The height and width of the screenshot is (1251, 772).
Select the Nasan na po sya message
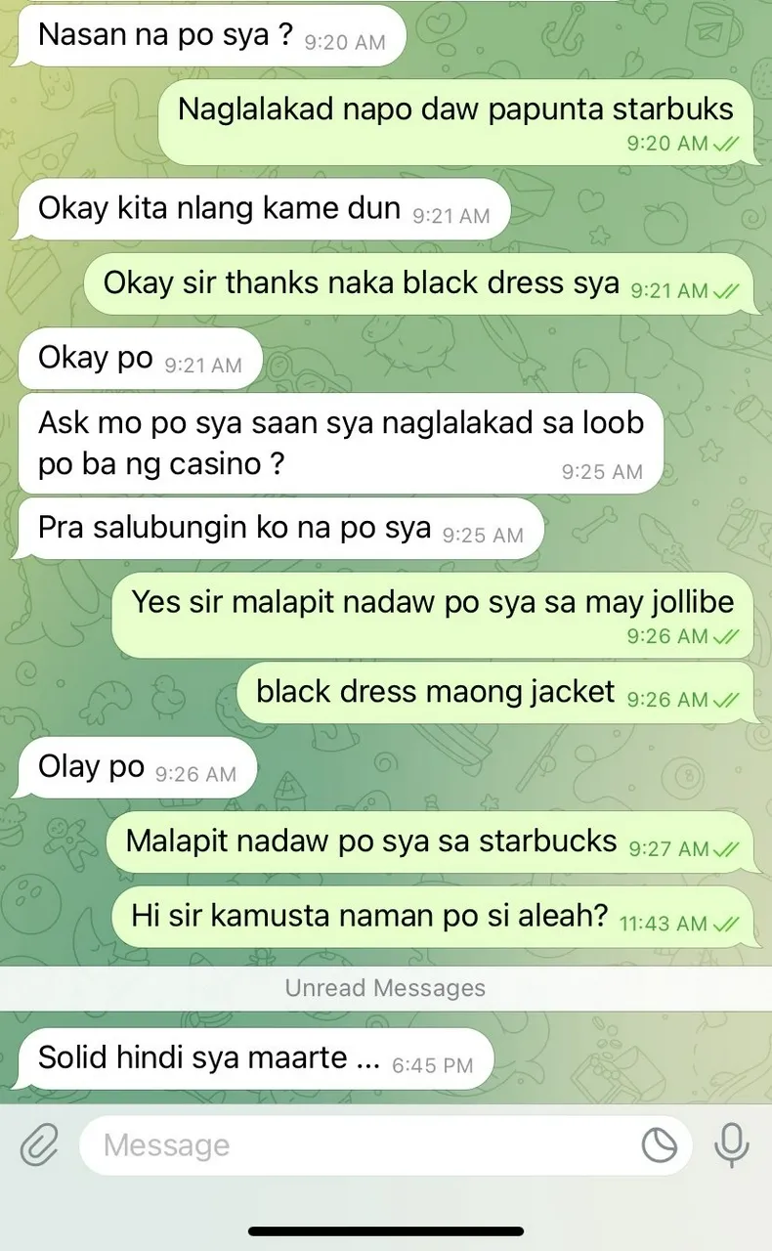coord(211,36)
